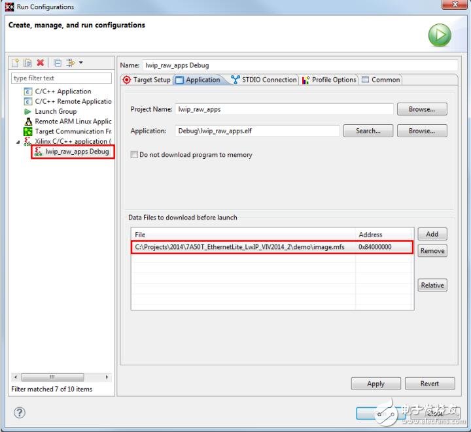Open the help question mark icon
Image resolution: width=471 pixels, height=432 pixels.
tap(20, 412)
